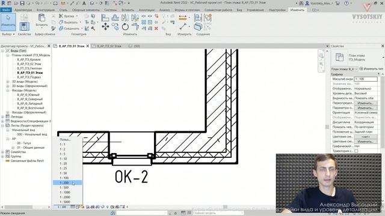Click the user account icon in title bar
Screen dimensions: 385x216
point(307,3)
